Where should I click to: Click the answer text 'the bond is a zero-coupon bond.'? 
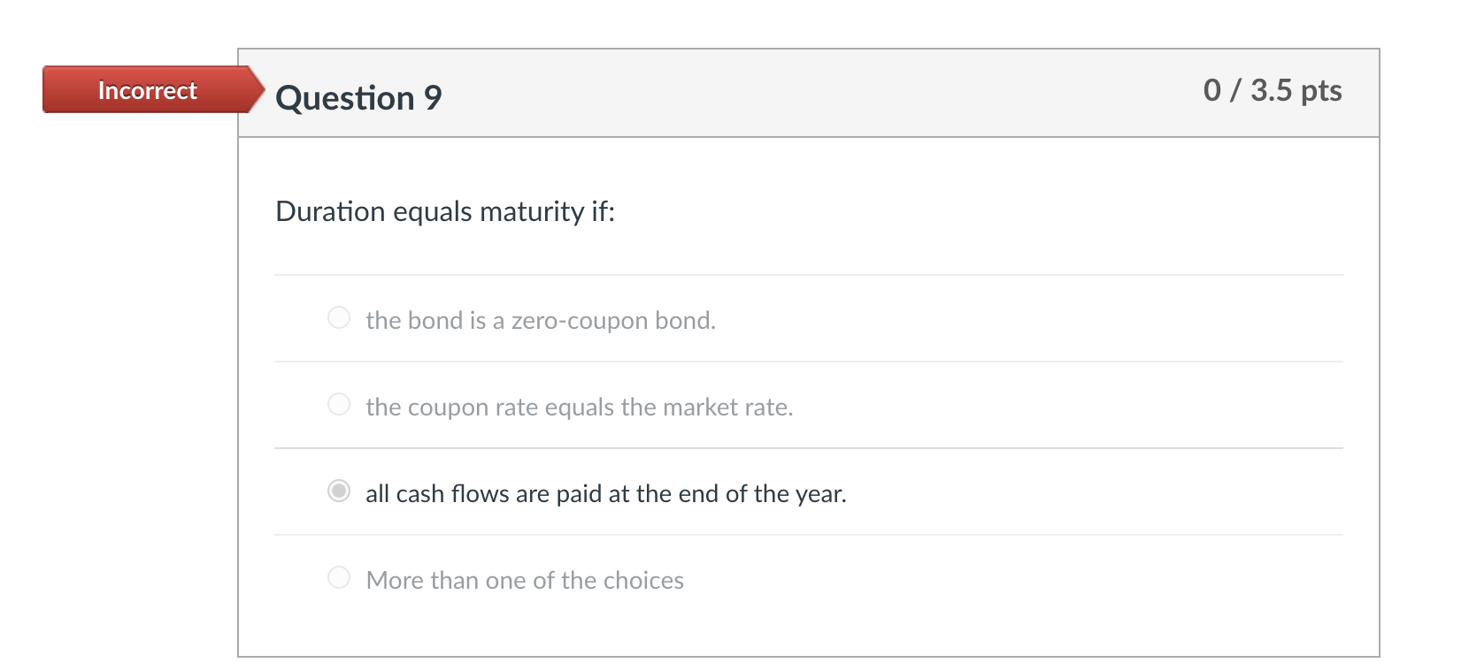540,320
